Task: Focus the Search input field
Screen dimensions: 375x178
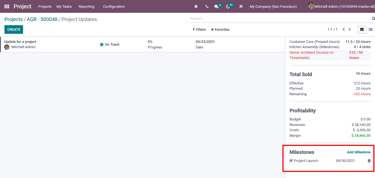Action: (280, 19)
